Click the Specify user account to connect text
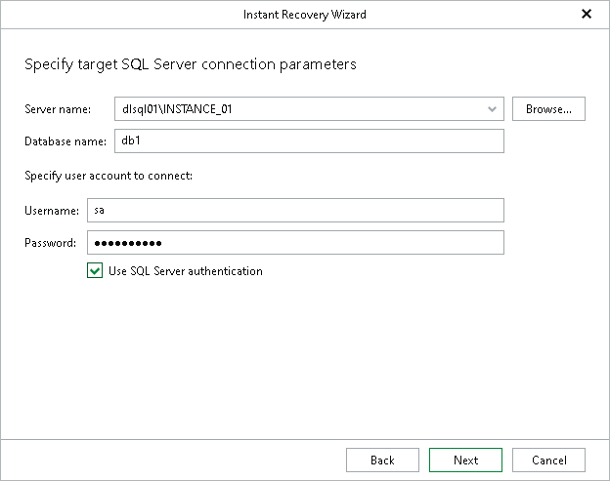610x481 pixels. 109,176
